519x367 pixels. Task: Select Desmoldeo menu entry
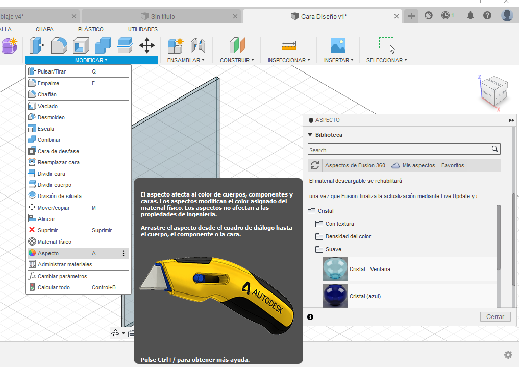pyautogui.click(x=79, y=117)
